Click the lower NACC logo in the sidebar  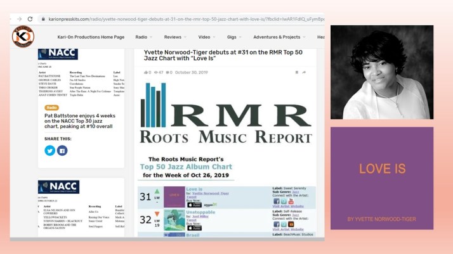58,187
